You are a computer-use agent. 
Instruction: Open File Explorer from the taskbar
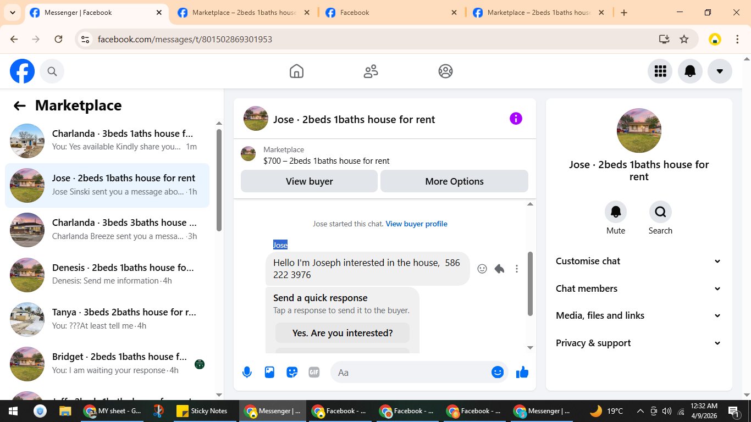tap(65, 411)
